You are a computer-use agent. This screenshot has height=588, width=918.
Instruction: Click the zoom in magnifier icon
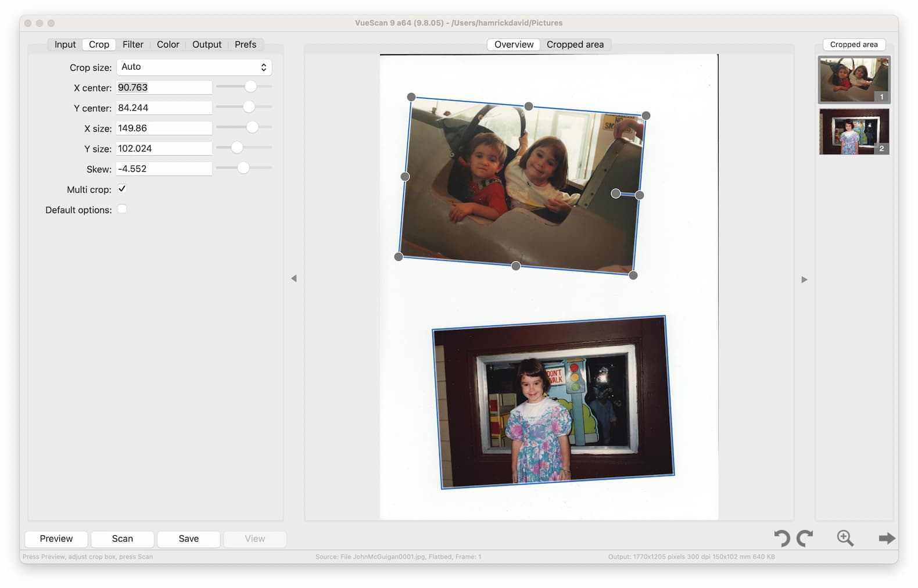pos(845,538)
